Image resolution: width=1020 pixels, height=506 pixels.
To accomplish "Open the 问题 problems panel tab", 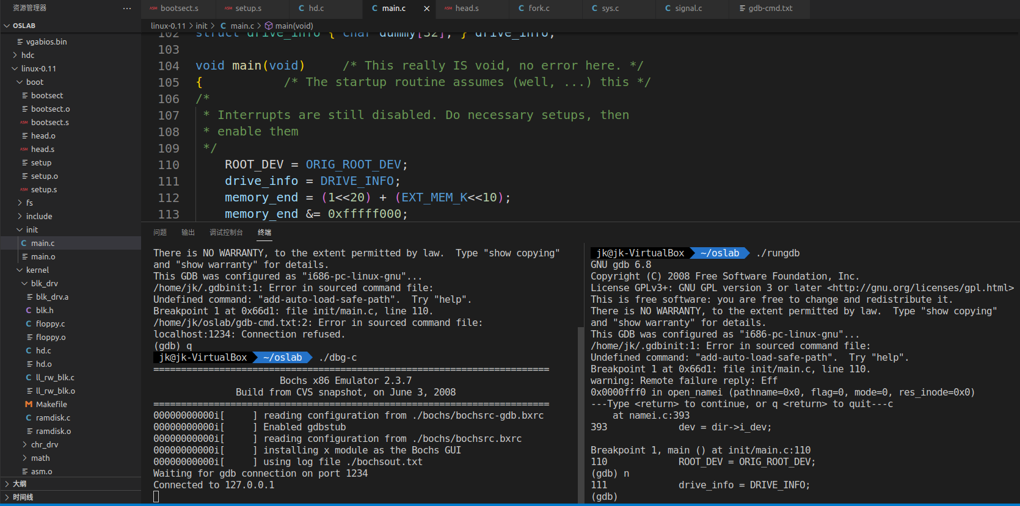I will pyautogui.click(x=160, y=233).
